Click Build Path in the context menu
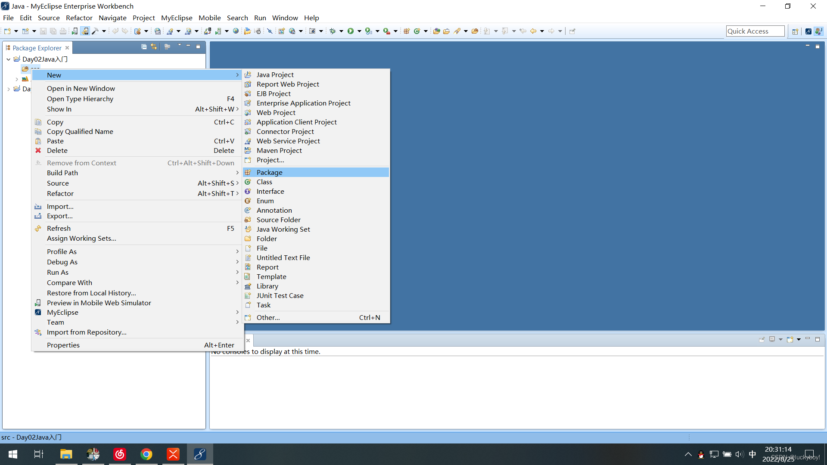 62,173
